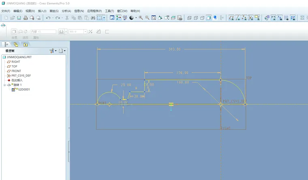
Task: Click the Orient mode icon
Action: point(125,18)
